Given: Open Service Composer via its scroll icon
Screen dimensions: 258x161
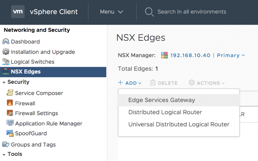Looking at the screenshot, I should (10, 93).
